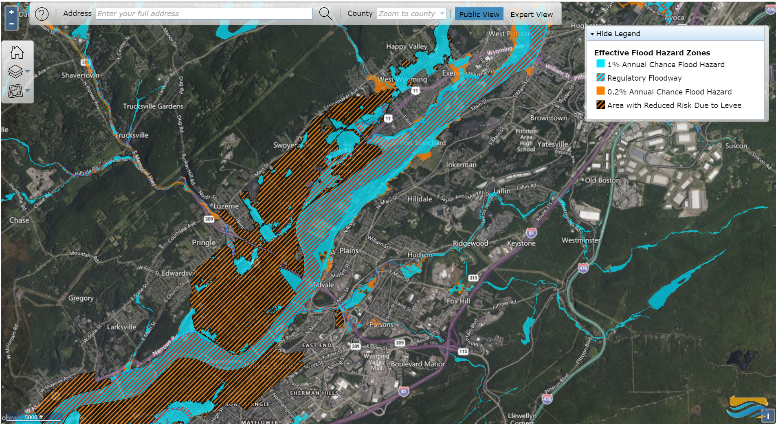Open the basemap selector dropdown arrow

coord(27,90)
